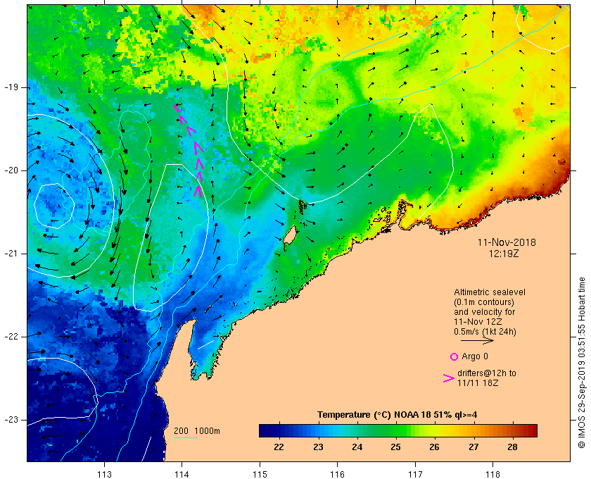
Task: Click the latitude axis label -19
Action: point(11,87)
